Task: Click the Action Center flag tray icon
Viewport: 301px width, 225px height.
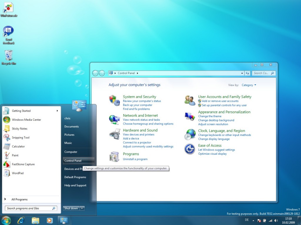Action: pyautogui.click(x=259, y=221)
